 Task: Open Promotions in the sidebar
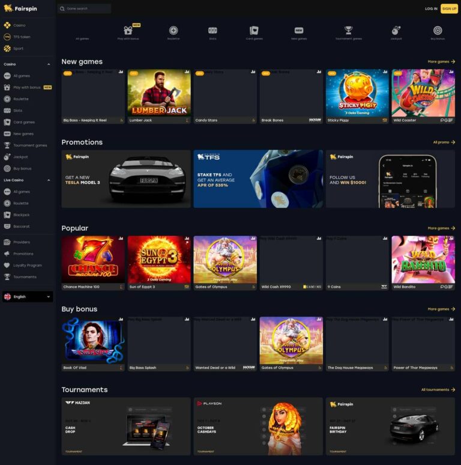coord(19,254)
